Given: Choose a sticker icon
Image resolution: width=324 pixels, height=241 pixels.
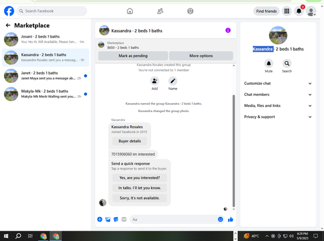Looking at the screenshot, I should [x=116, y=220].
